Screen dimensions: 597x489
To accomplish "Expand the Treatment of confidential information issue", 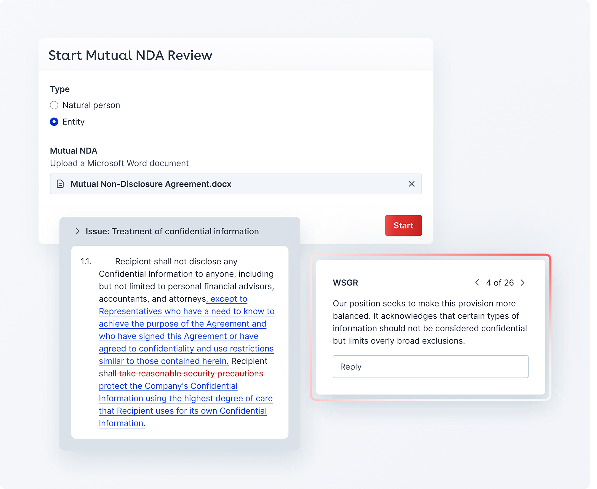I will [78, 231].
